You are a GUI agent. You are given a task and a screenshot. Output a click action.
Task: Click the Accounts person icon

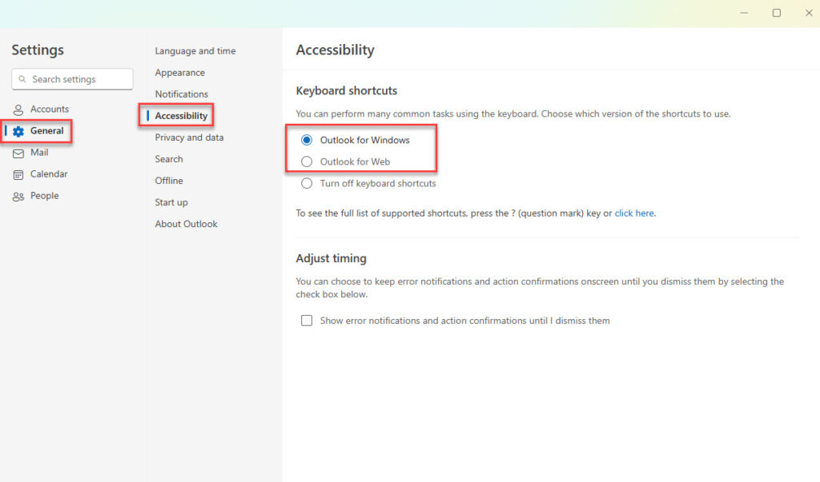[x=18, y=110]
